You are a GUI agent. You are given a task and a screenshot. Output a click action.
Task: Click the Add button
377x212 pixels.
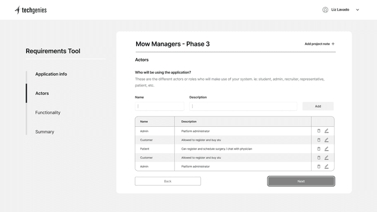[318, 106]
